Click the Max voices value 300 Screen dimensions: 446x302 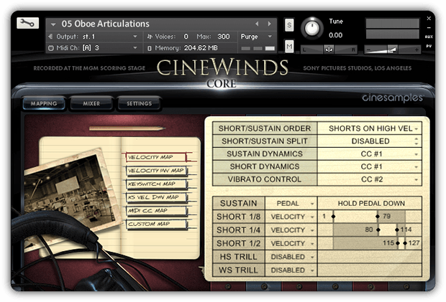pyautogui.click(x=224, y=37)
